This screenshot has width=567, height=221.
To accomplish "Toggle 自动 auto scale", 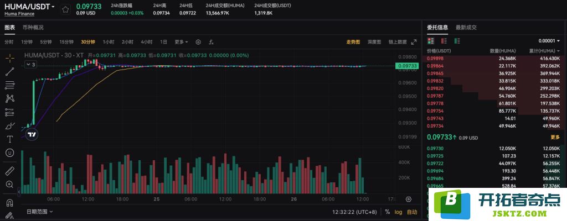I will (x=412, y=212).
